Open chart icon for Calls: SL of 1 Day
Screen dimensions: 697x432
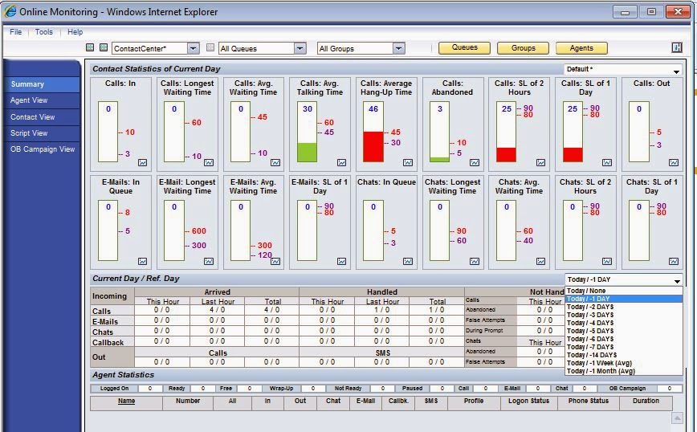click(607, 163)
